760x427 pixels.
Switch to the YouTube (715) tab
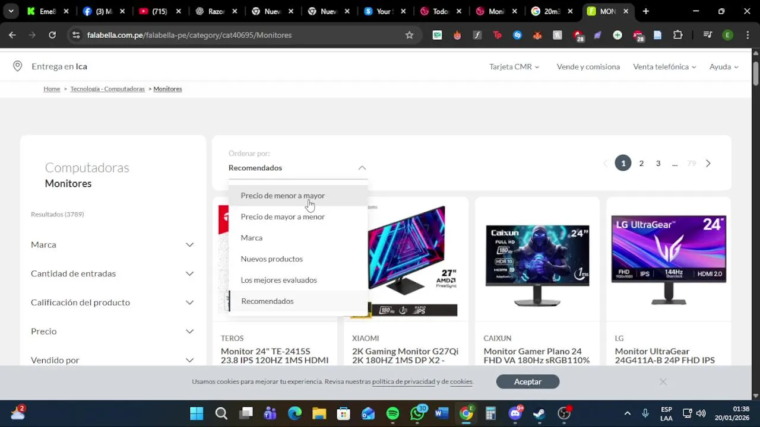[159, 11]
